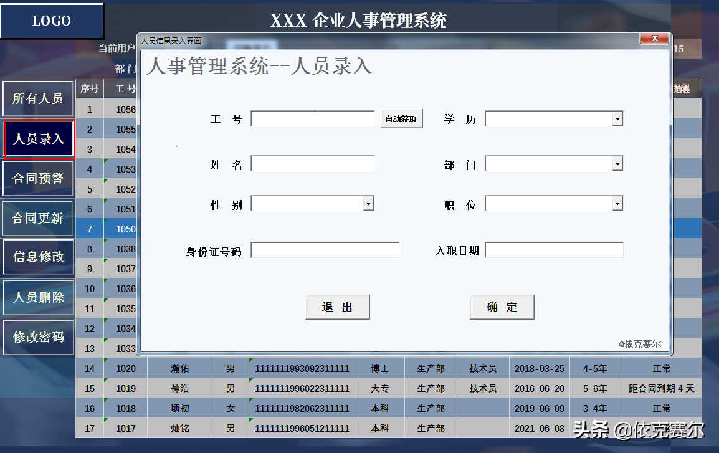The image size is (719, 453).
Task: Focus the 工号 input field
Action: point(312,119)
